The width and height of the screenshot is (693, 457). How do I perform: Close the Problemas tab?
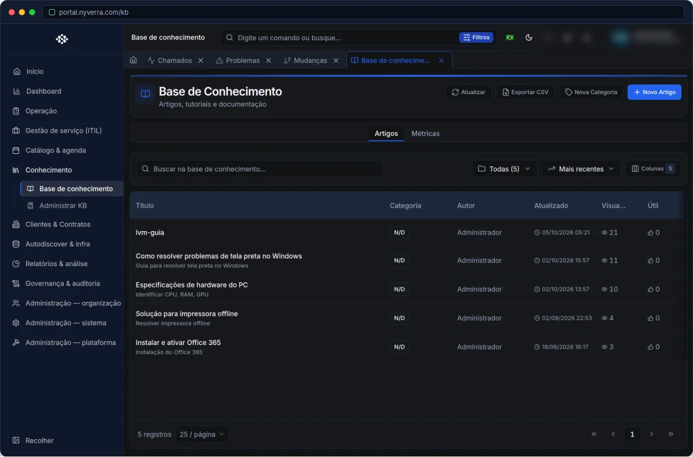pyautogui.click(x=269, y=61)
